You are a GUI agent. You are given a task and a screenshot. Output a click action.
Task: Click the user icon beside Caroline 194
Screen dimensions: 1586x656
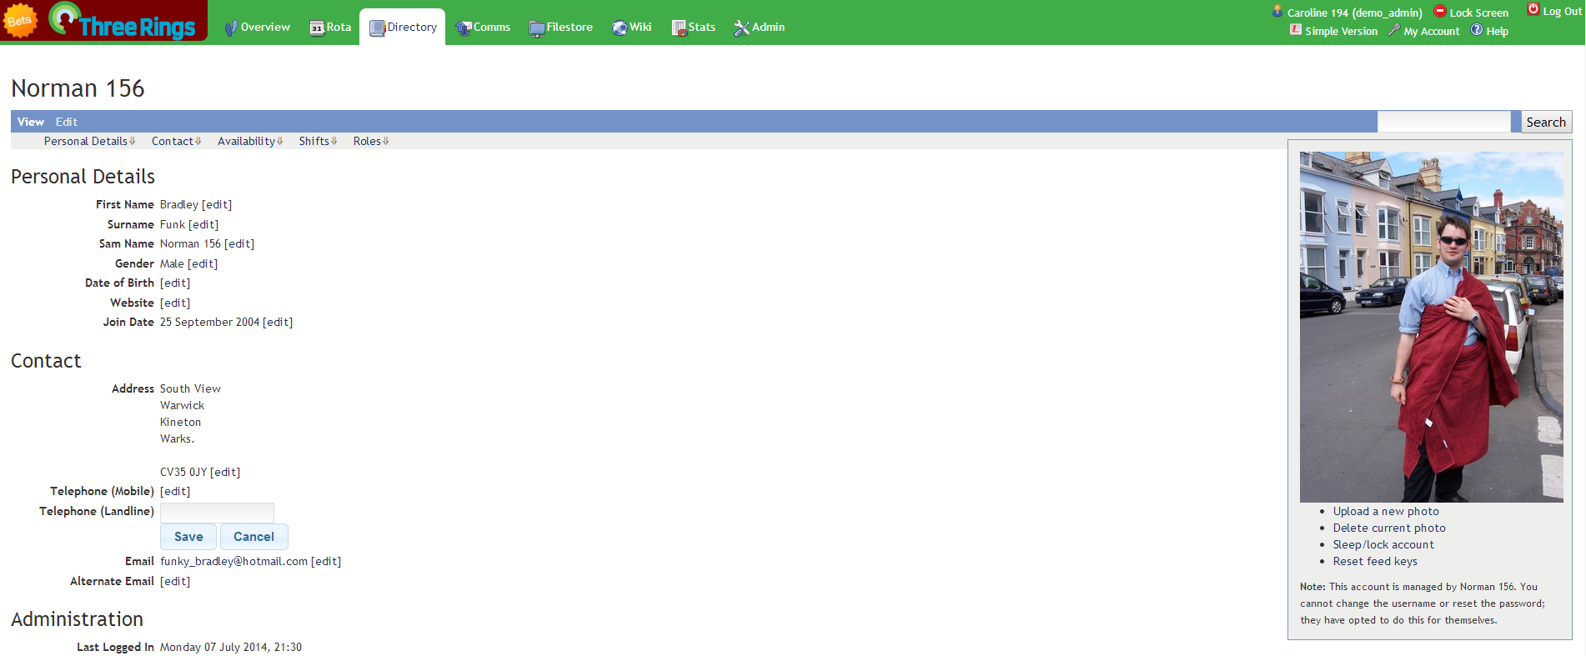click(1277, 11)
